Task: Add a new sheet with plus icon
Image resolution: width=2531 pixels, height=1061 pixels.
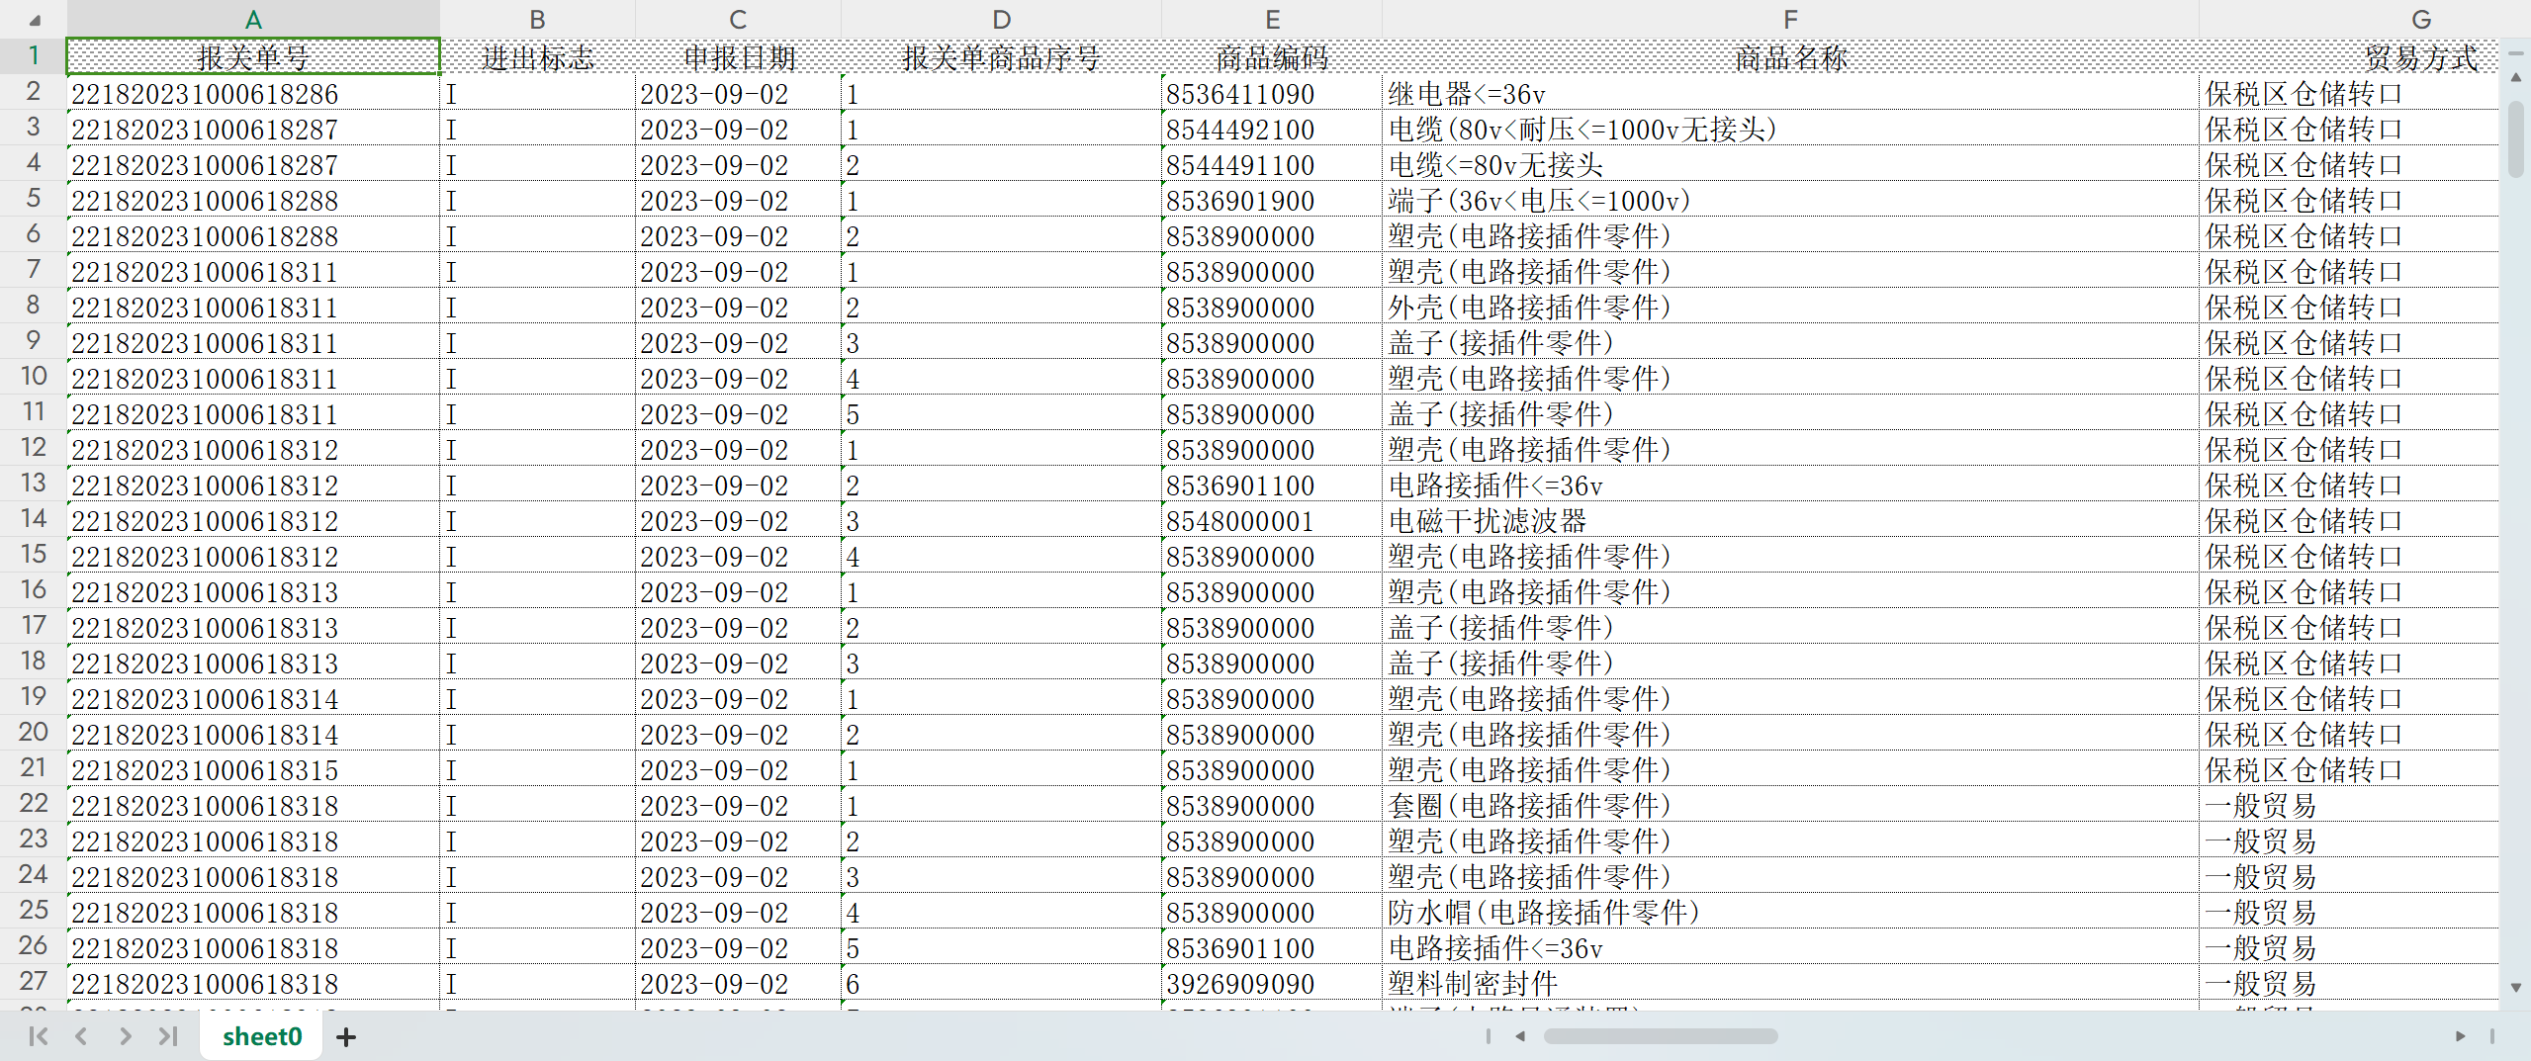Action: click(x=346, y=1036)
